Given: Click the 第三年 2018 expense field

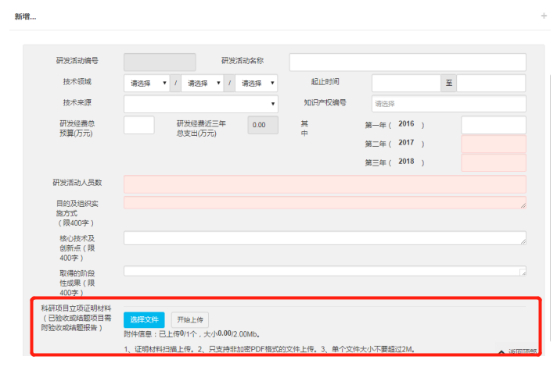Looking at the screenshot, I should pos(493,162).
